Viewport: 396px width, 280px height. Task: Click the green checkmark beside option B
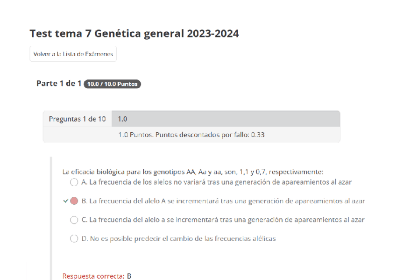65,201
